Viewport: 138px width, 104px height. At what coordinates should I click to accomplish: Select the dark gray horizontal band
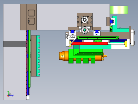pos(15,44)
